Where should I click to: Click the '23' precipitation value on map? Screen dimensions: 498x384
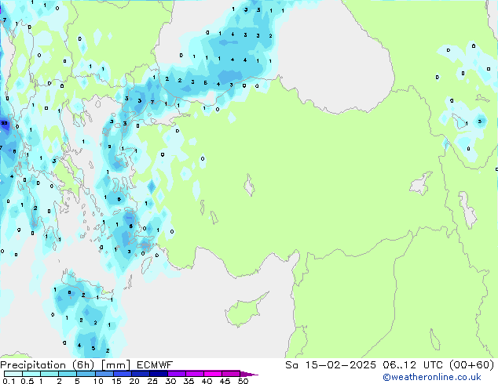point(4,123)
